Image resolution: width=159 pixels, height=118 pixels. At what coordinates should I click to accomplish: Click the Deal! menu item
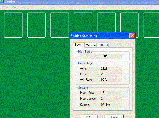tap(14, 7)
